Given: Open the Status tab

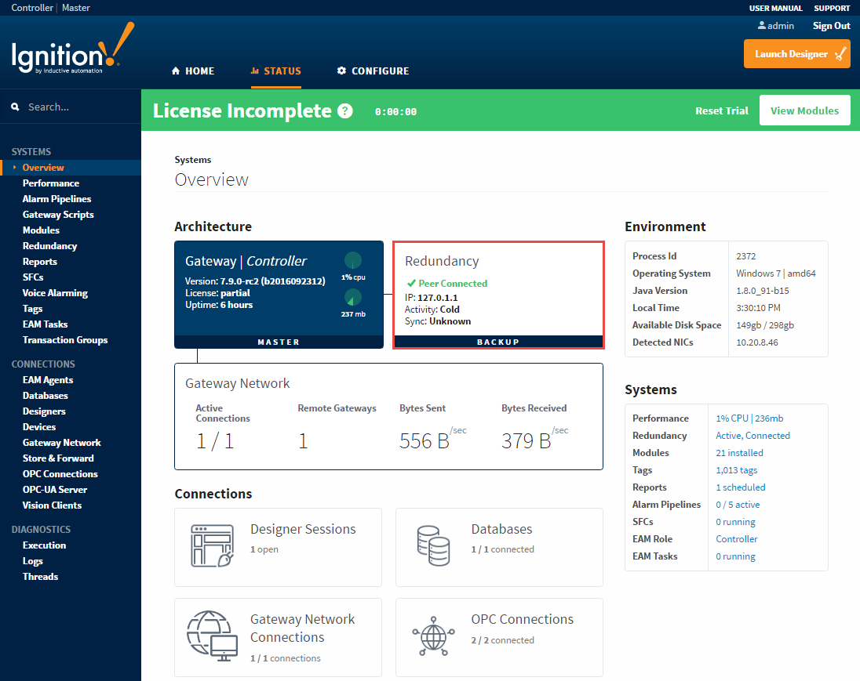Looking at the screenshot, I should (x=275, y=71).
